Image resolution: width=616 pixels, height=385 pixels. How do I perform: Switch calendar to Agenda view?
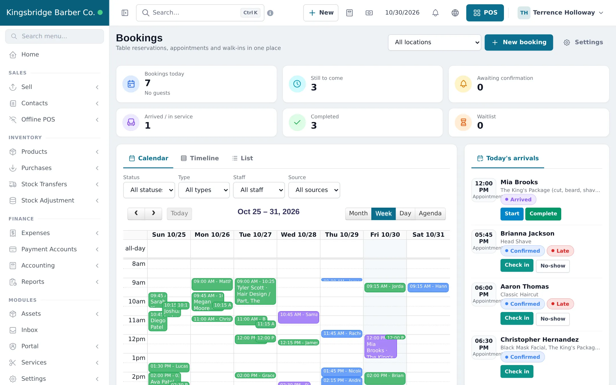click(430, 213)
